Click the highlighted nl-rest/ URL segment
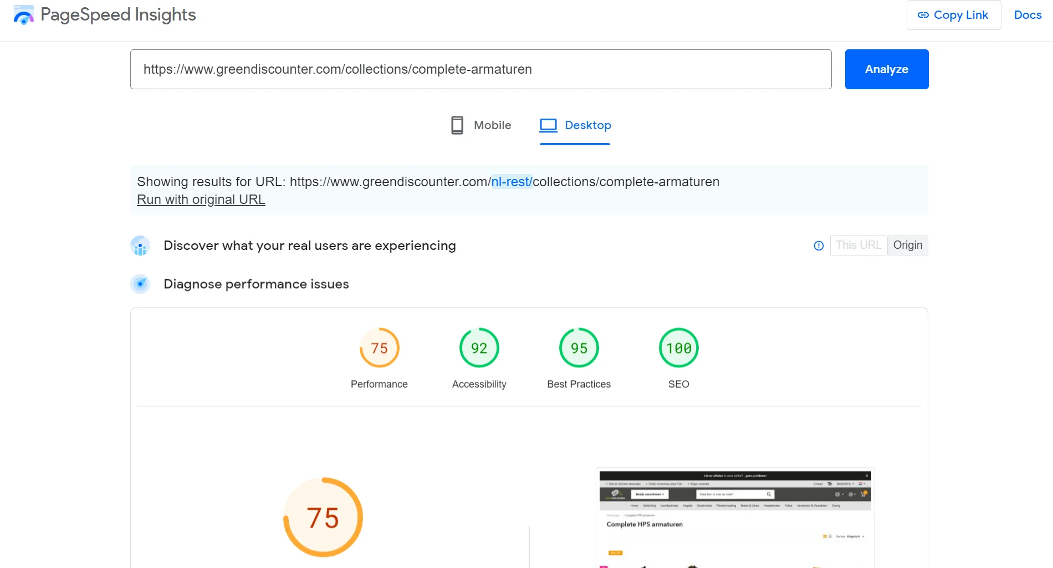 click(512, 182)
